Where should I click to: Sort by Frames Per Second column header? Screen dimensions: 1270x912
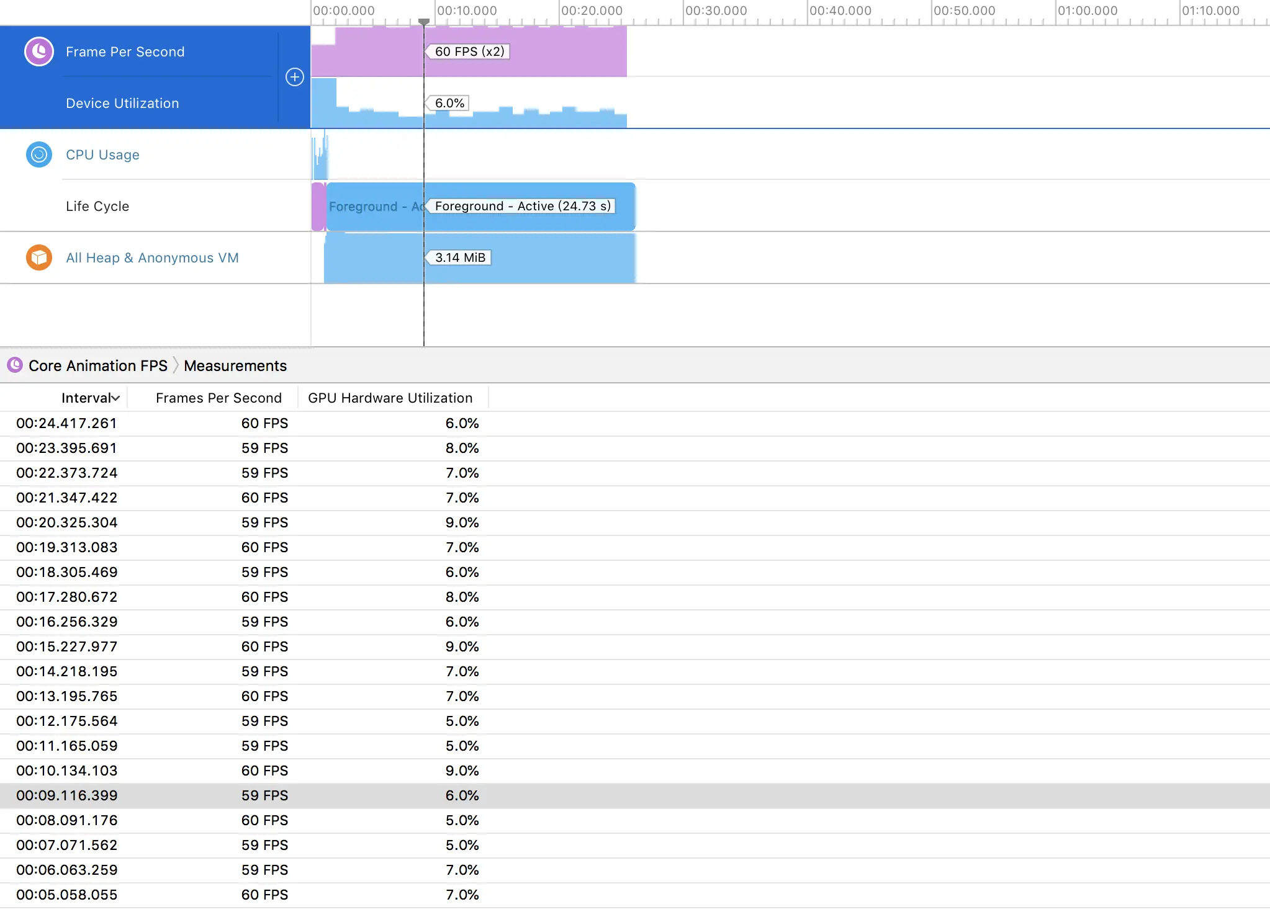click(x=218, y=398)
